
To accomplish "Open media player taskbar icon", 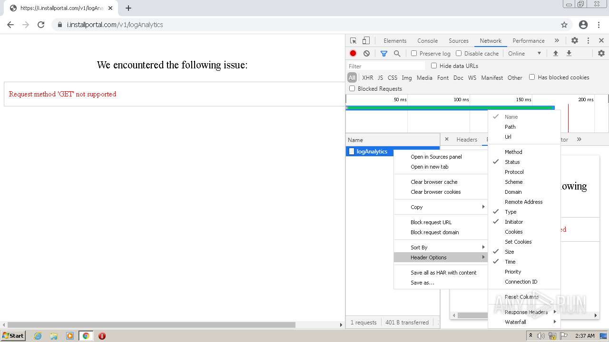I will (70, 336).
